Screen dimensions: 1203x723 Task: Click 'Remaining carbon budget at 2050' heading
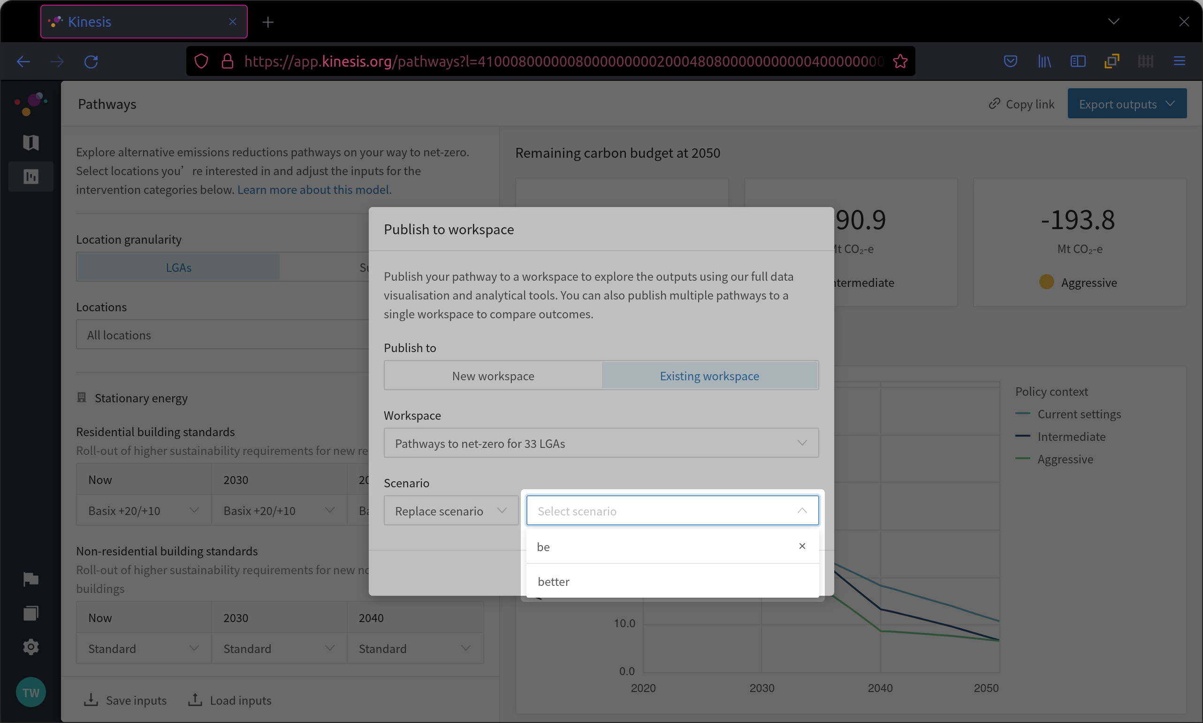[x=617, y=153]
